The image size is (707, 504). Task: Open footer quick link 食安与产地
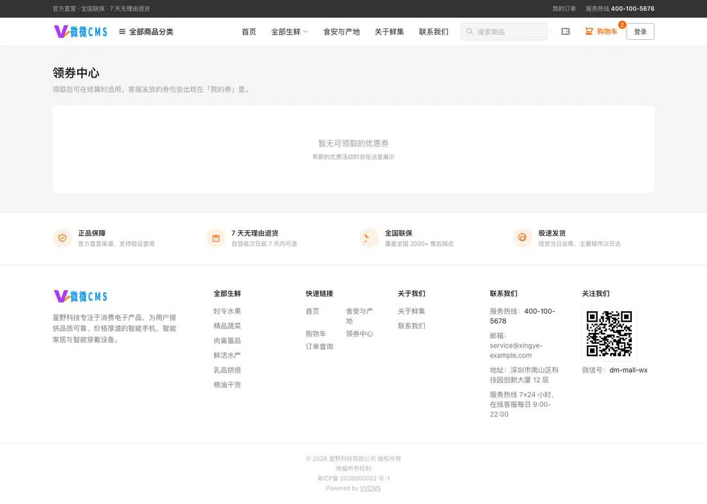click(x=359, y=316)
